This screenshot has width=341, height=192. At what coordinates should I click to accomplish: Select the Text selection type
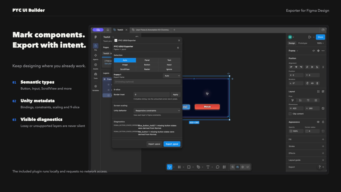169,60
